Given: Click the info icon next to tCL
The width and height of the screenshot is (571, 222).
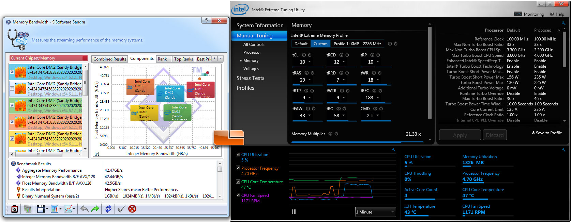Looking at the screenshot, I should click(x=304, y=55).
